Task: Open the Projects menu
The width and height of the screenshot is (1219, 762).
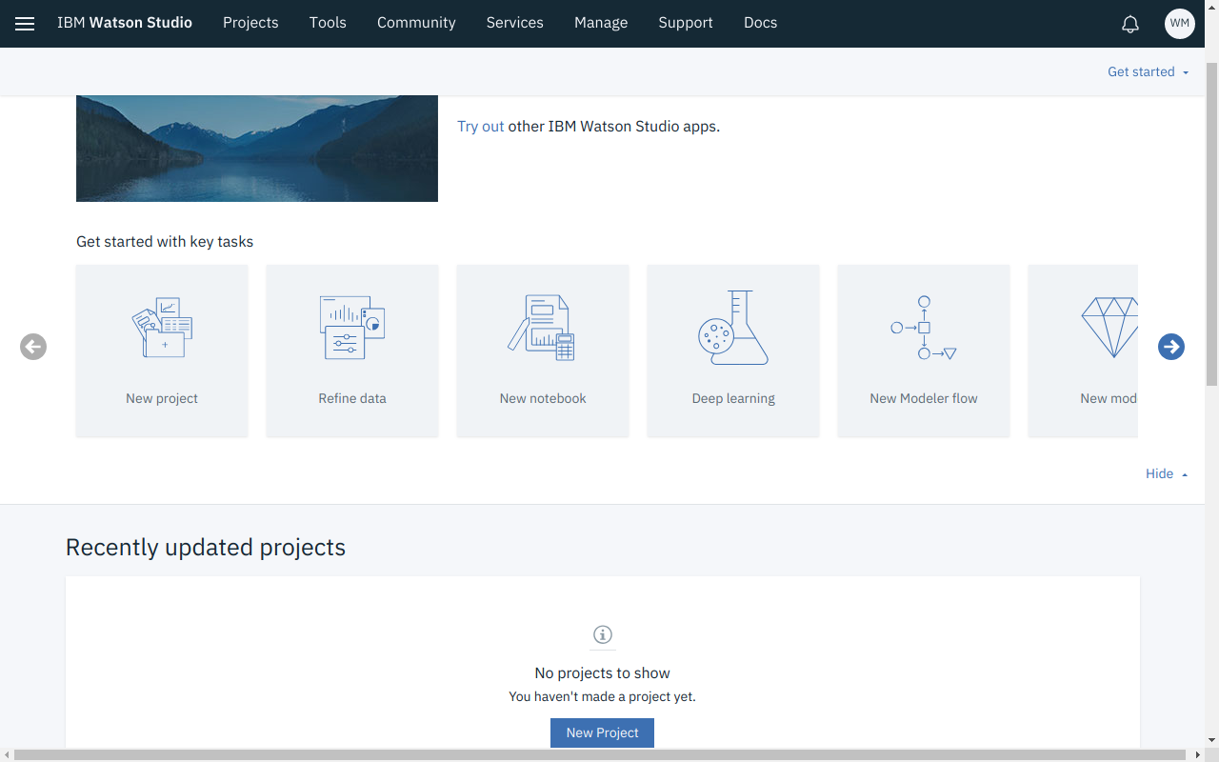Action: pos(250,23)
